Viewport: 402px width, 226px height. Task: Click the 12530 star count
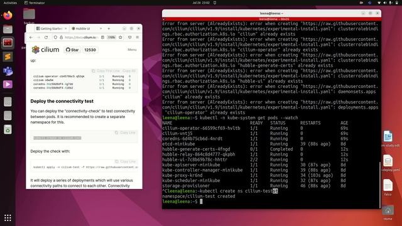[x=90, y=50]
